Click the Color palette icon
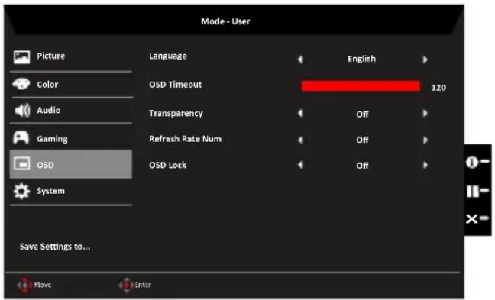 [x=21, y=84]
